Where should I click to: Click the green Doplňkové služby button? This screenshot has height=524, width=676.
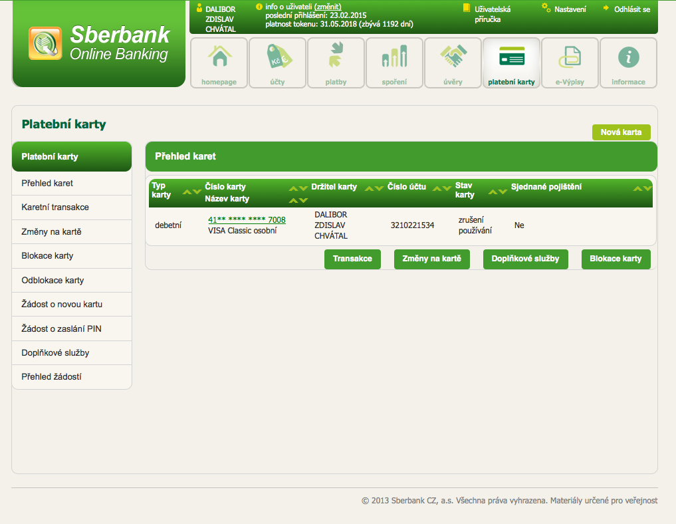(526, 259)
